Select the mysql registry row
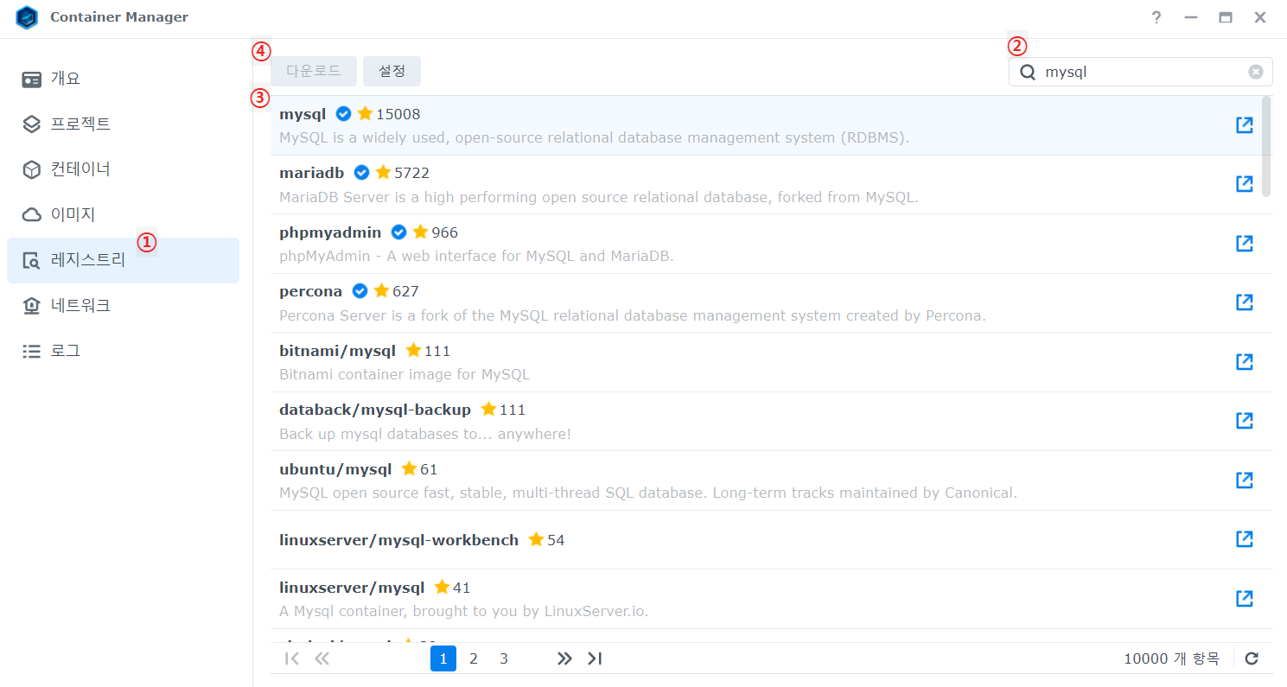 click(x=771, y=125)
